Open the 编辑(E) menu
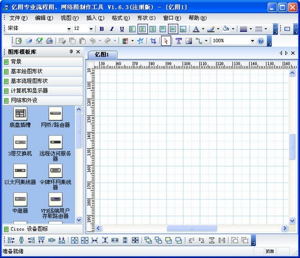The image size is (300, 258). pyautogui.click(x=44, y=18)
